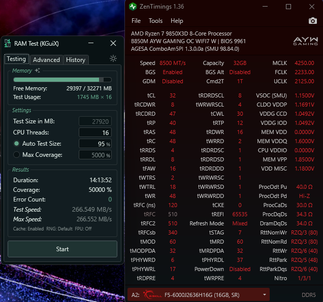Click the MCLK 4250.00 value

tap(304, 63)
